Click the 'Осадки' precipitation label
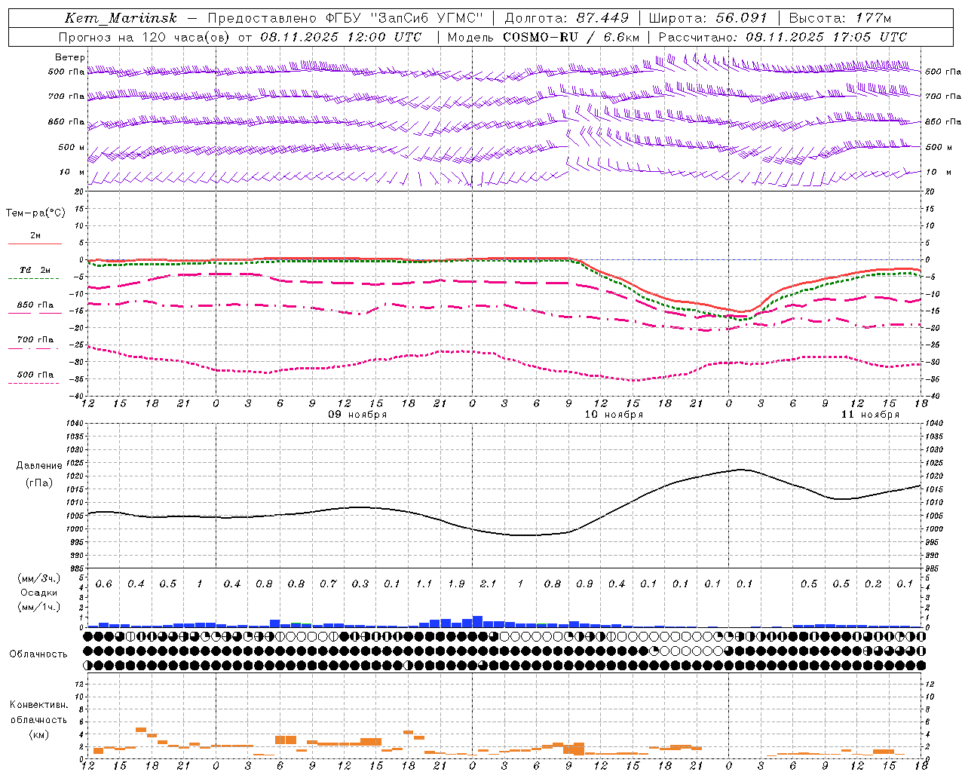Image resolution: width=965 pixels, height=772 pixels. (38, 593)
